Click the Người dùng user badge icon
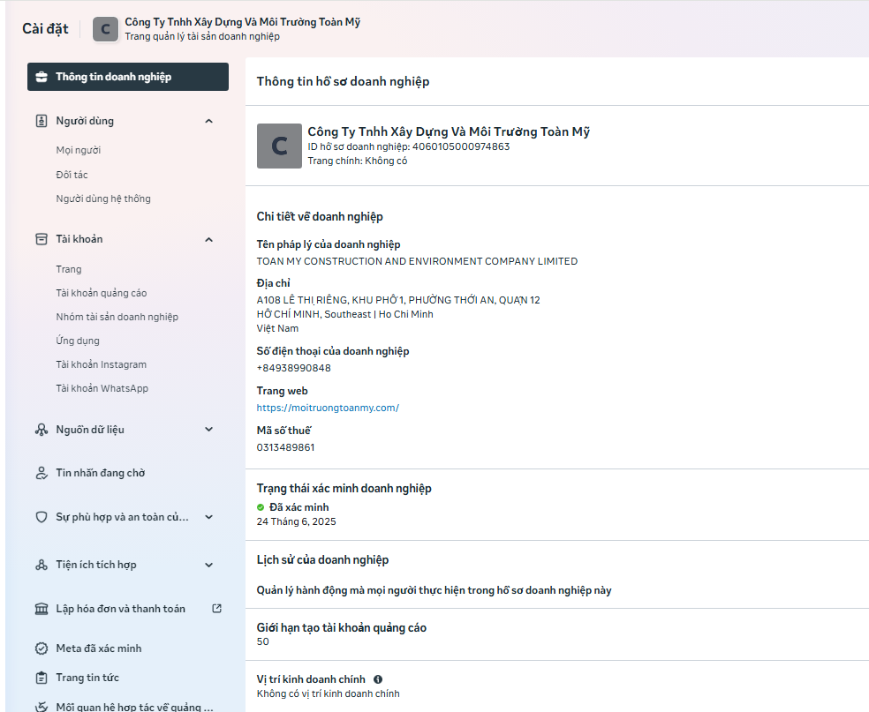 (x=42, y=121)
